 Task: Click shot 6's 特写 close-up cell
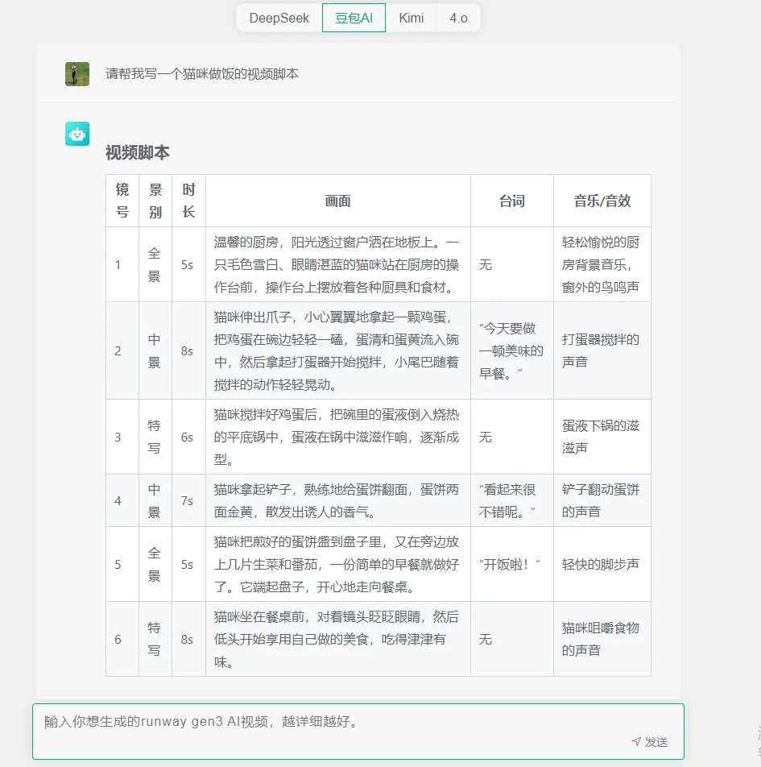click(155, 640)
